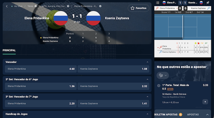Open the BOLETIM APOSTAS tab
Screen dimensions: 214x118
click(x=166, y=115)
